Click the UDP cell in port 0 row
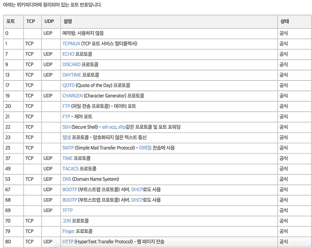 (51, 33)
